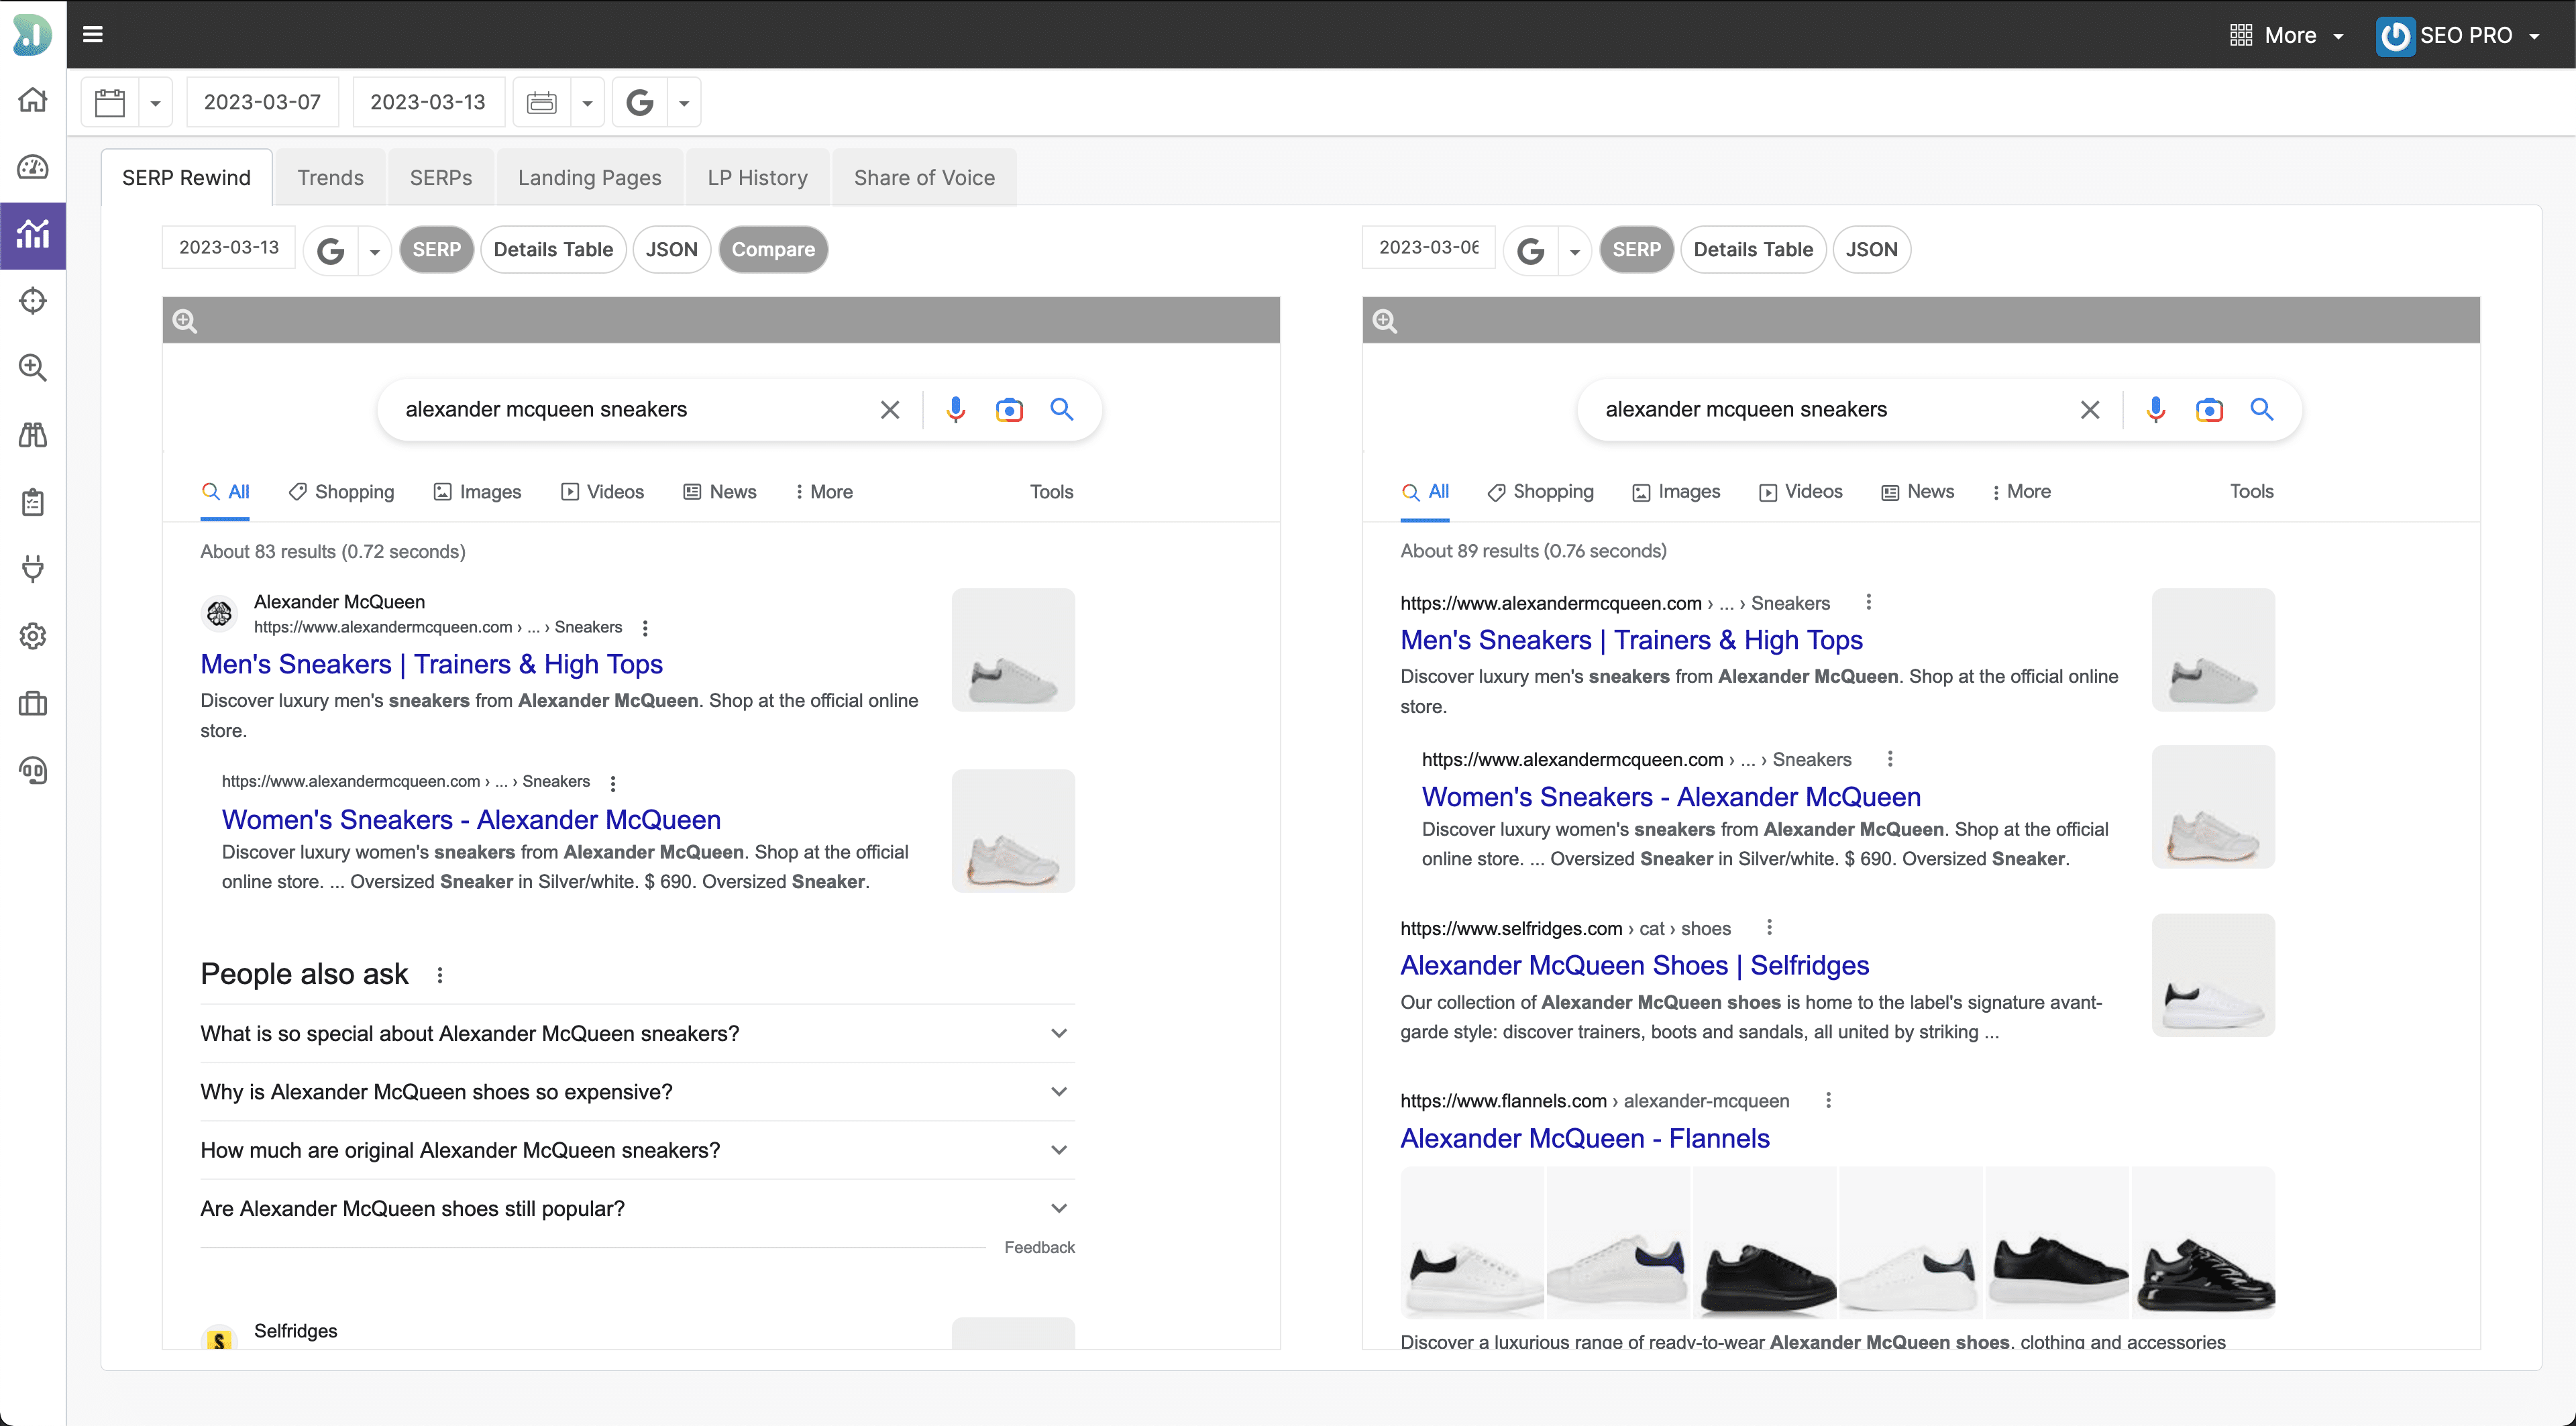Expand 'Are Alexander McQueen shoes still popular?'
The height and width of the screenshot is (1426, 2576).
pos(637,1209)
